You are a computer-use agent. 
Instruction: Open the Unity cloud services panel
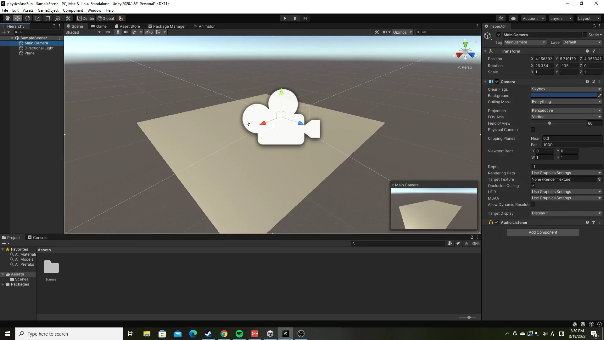coord(513,18)
